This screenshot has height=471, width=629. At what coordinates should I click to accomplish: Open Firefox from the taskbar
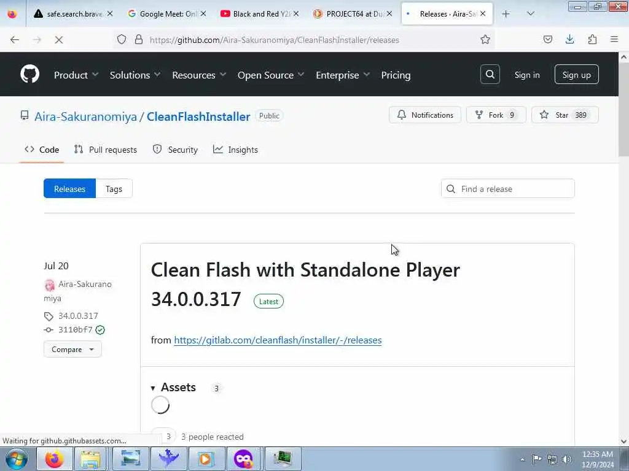(x=54, y=459)
